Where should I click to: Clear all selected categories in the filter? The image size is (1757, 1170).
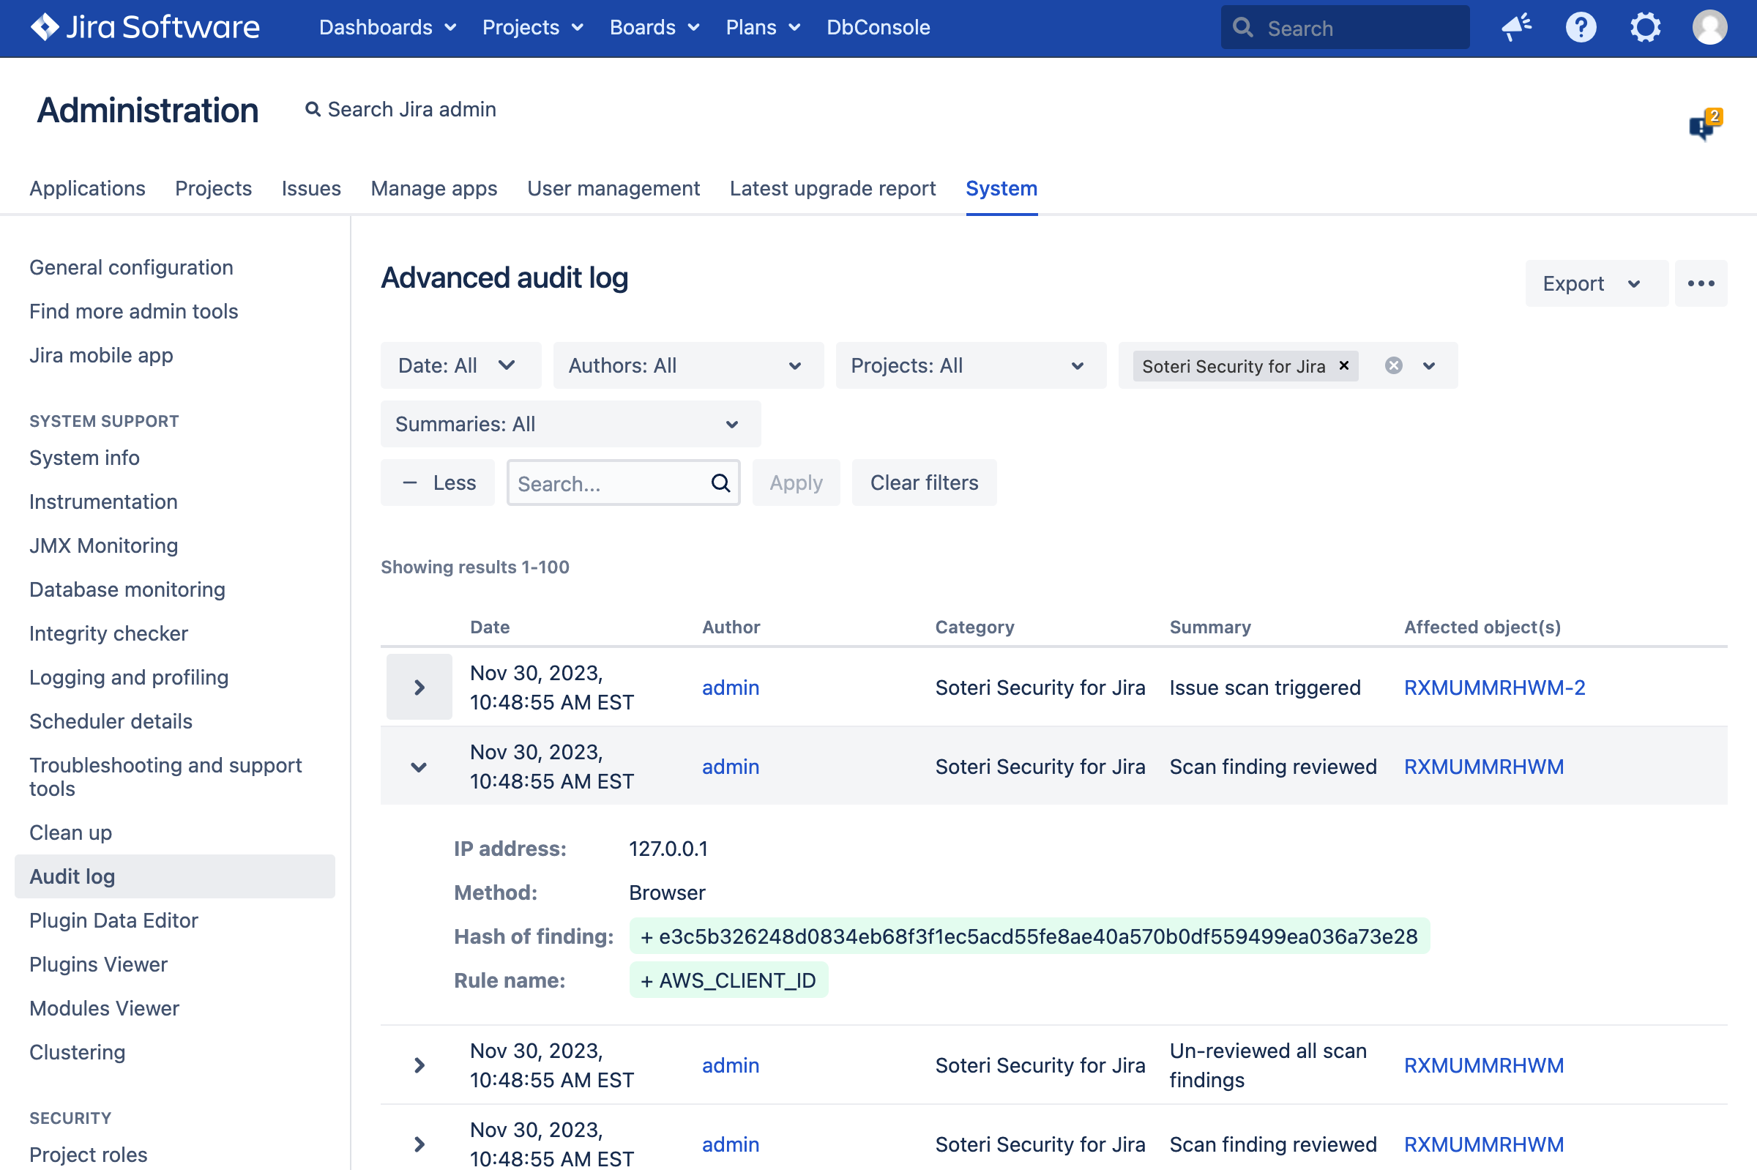point(1393,365)
